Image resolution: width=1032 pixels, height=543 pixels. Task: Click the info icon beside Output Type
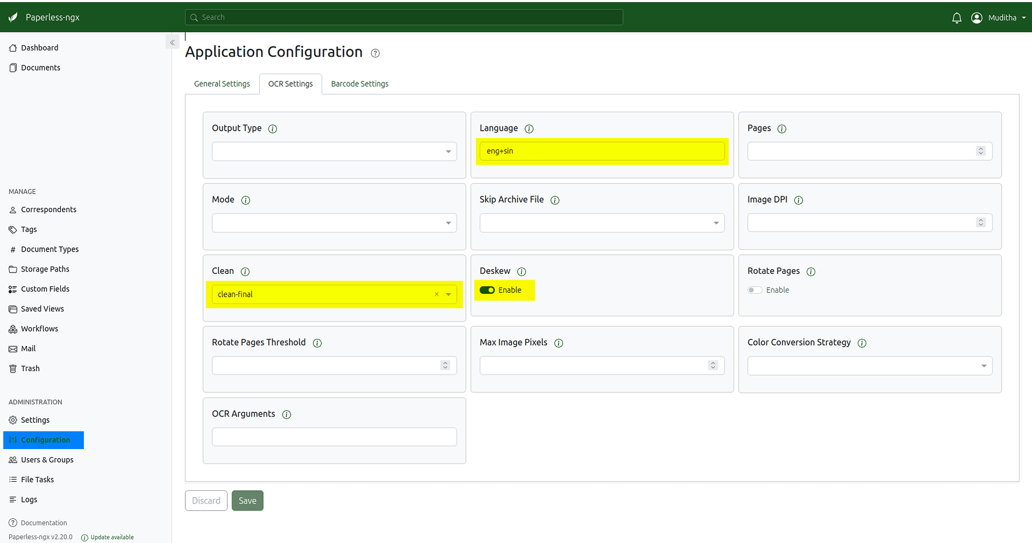273,129
